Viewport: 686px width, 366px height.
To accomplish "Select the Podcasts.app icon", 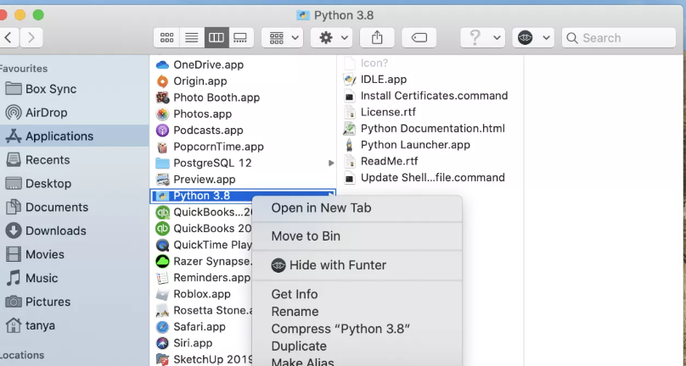I will pyautogui.click(x=162, y=130).
